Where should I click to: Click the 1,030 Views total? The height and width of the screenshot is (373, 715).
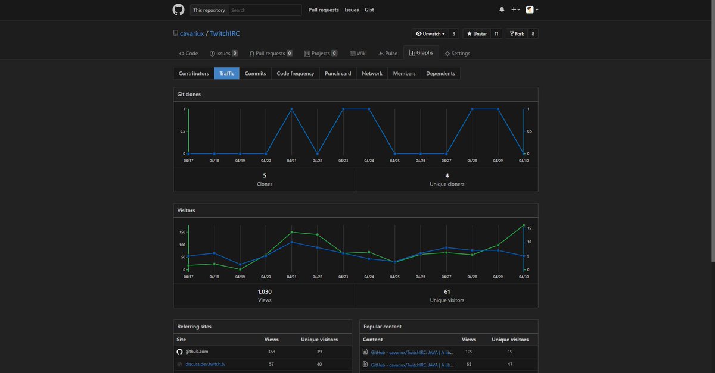point(265,296)
